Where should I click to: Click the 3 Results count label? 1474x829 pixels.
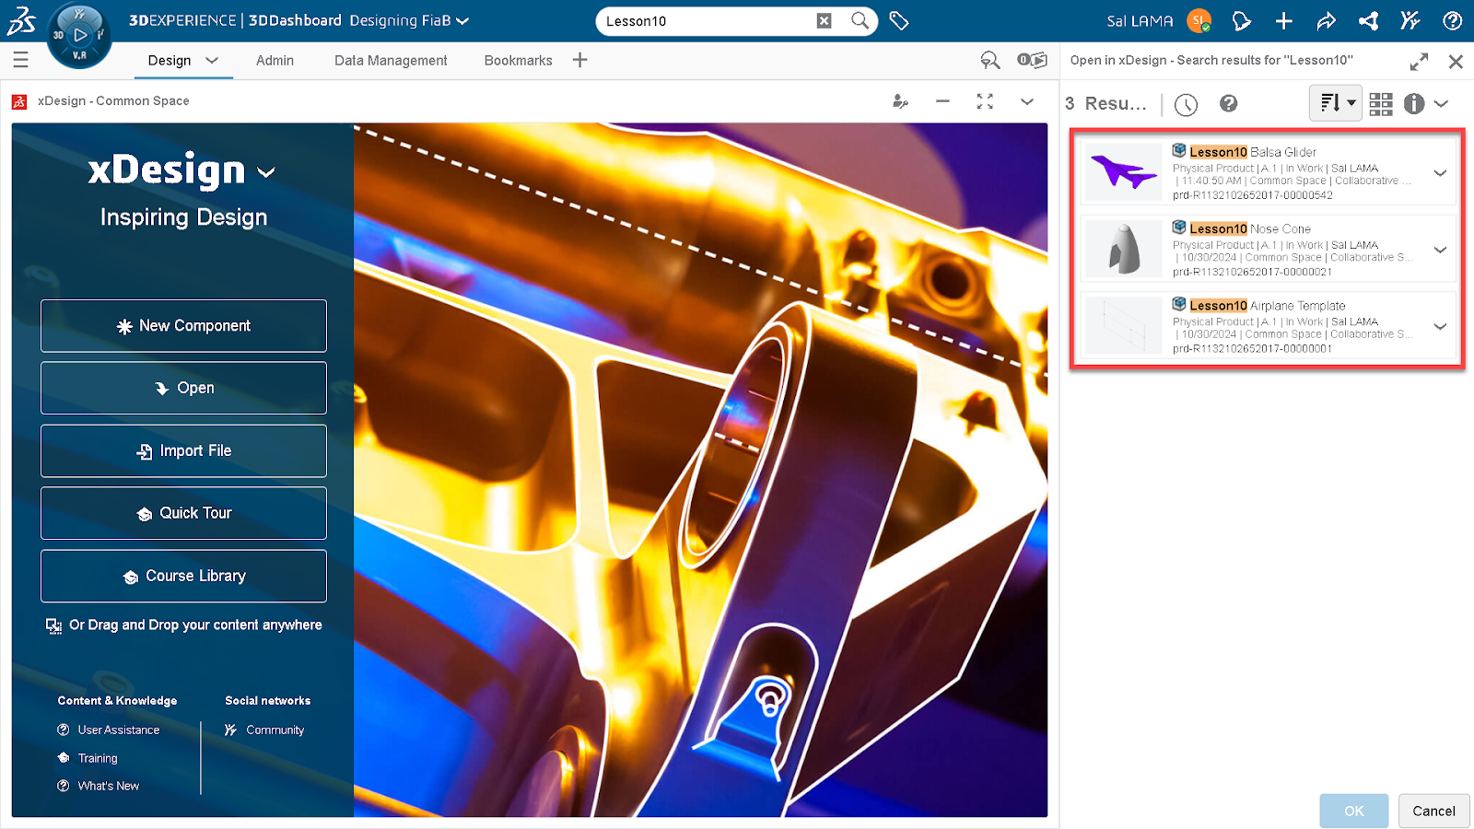pyautogui.click(x=1106, y=104)
